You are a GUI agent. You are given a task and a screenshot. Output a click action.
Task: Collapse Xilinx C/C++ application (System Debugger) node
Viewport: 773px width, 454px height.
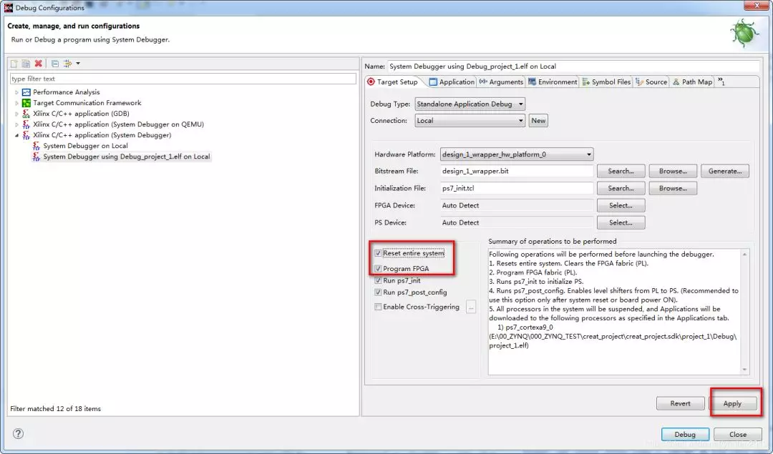(x=16, y=135)
